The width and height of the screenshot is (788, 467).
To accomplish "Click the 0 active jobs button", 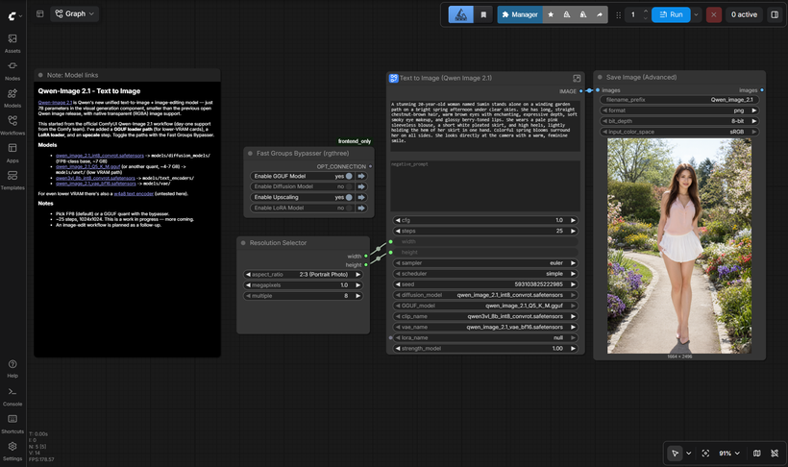I will point(744,14).
